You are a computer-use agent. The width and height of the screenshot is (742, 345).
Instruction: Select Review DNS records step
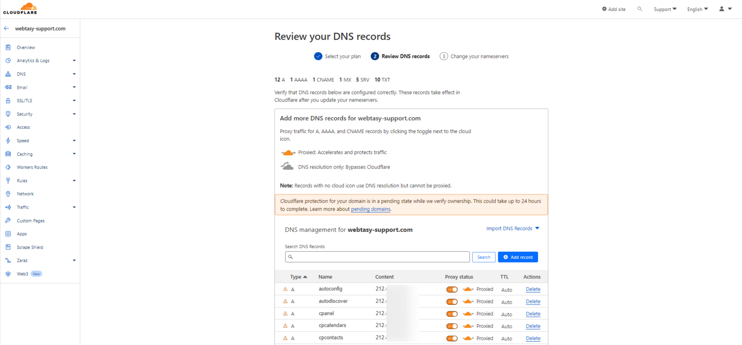point(400,56)
